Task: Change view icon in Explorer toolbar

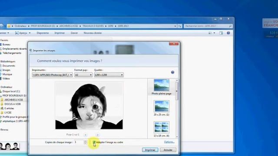Action: pos(210,33)
